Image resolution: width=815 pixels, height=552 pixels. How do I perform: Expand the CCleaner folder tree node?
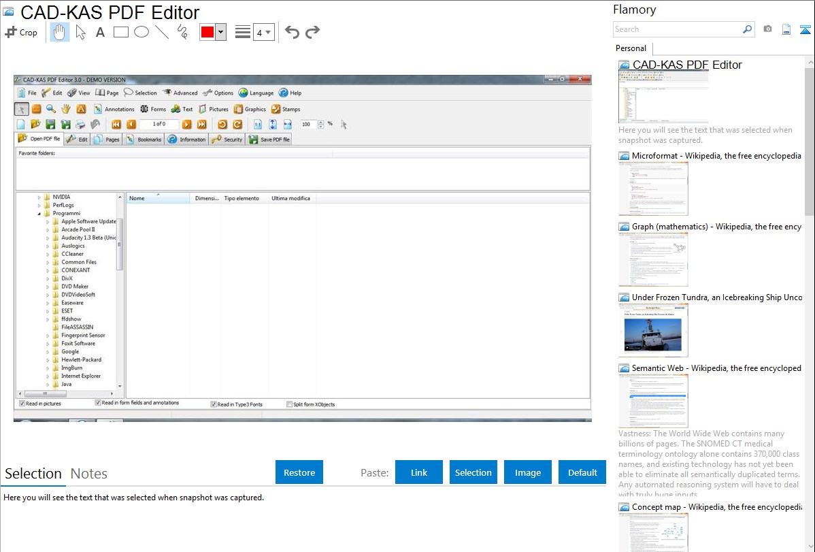point(48,255)
